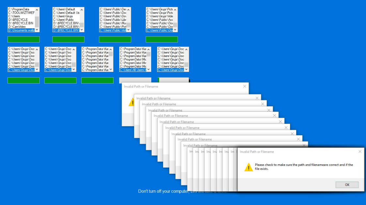Click up arrow of the C:\Users\Default list
This screenshot has height=205, width=366.
coord(82,9)
